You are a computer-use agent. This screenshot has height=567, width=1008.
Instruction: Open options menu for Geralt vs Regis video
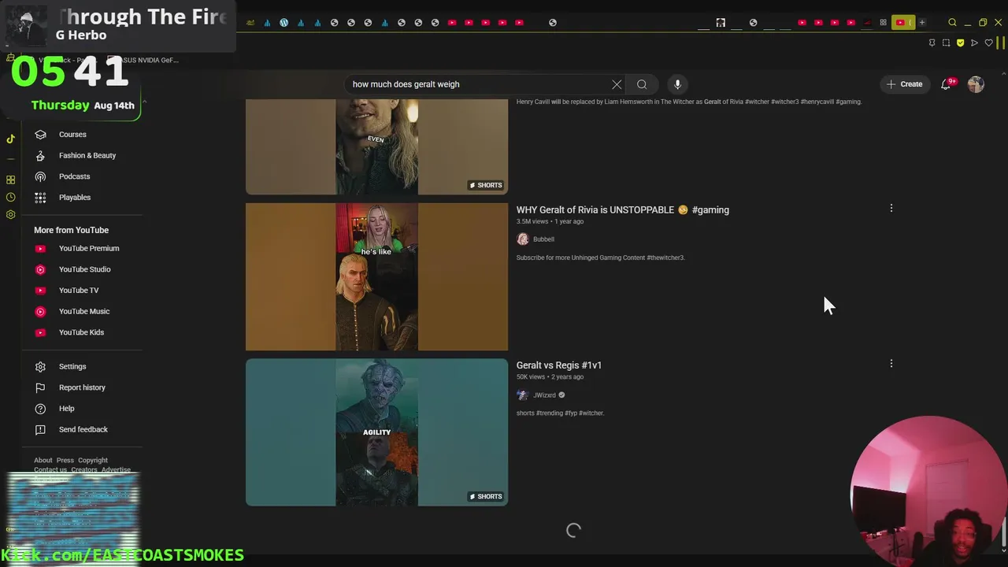(x=891, y=363)
